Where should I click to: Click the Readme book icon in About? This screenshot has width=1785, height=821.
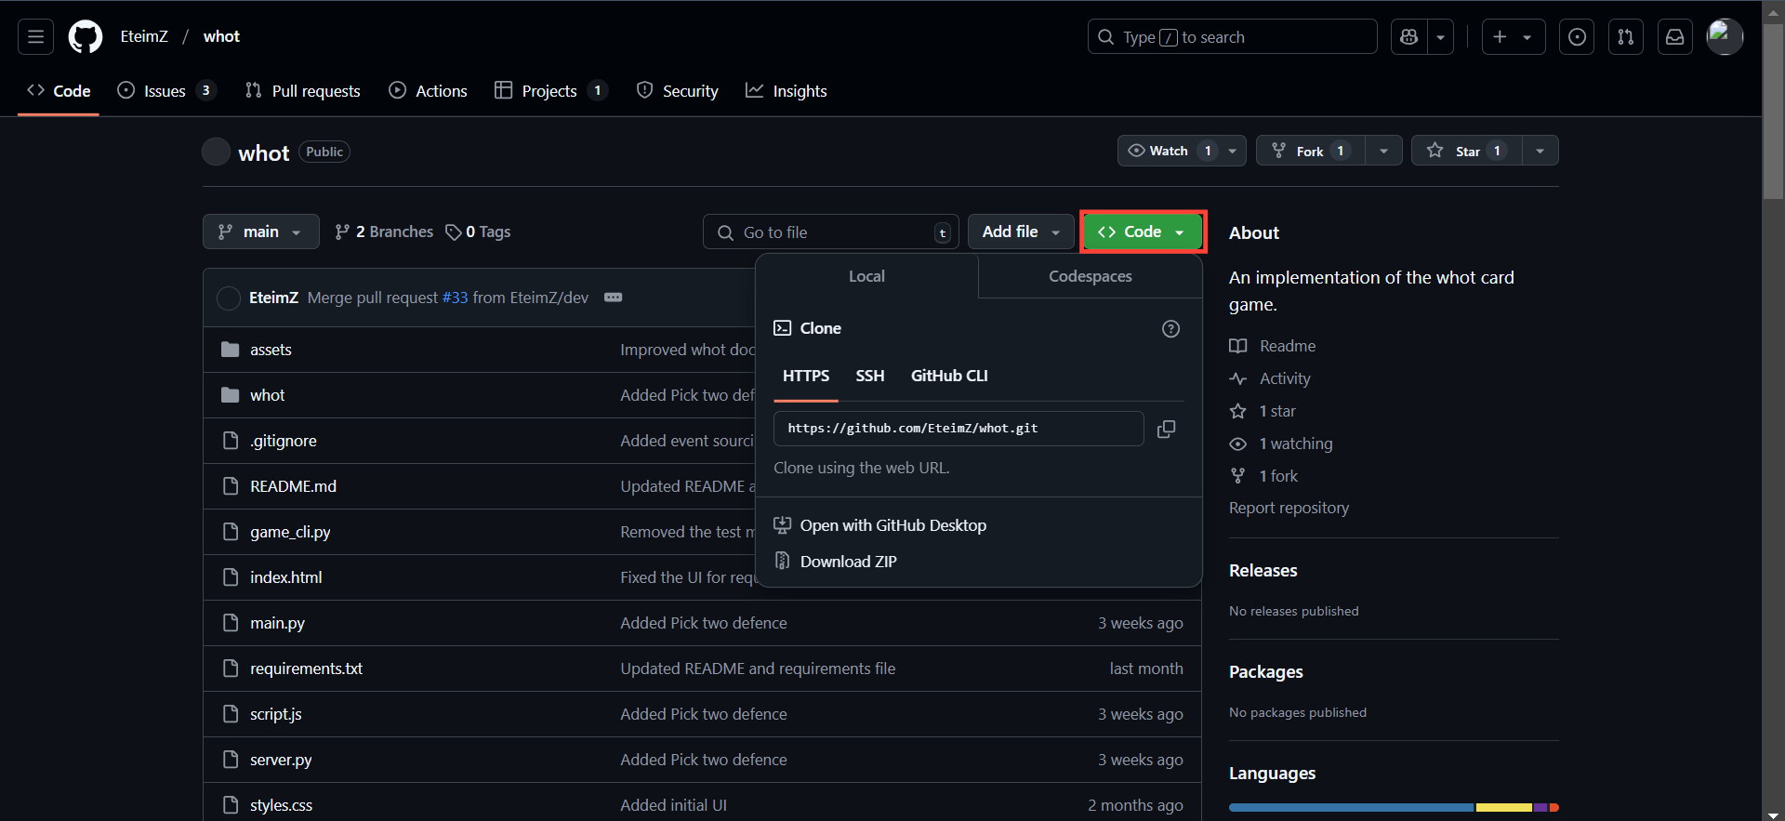[1238, 346]
